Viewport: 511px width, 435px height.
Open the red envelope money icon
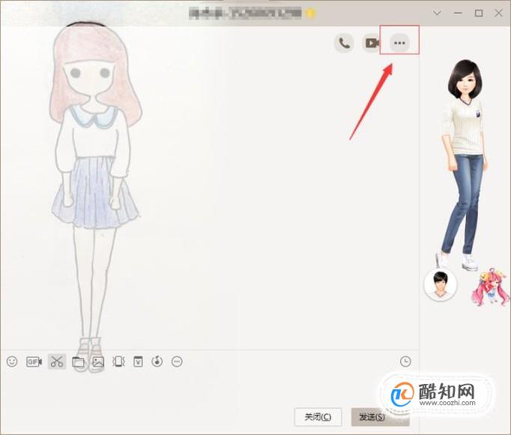(x=138, y=361)
